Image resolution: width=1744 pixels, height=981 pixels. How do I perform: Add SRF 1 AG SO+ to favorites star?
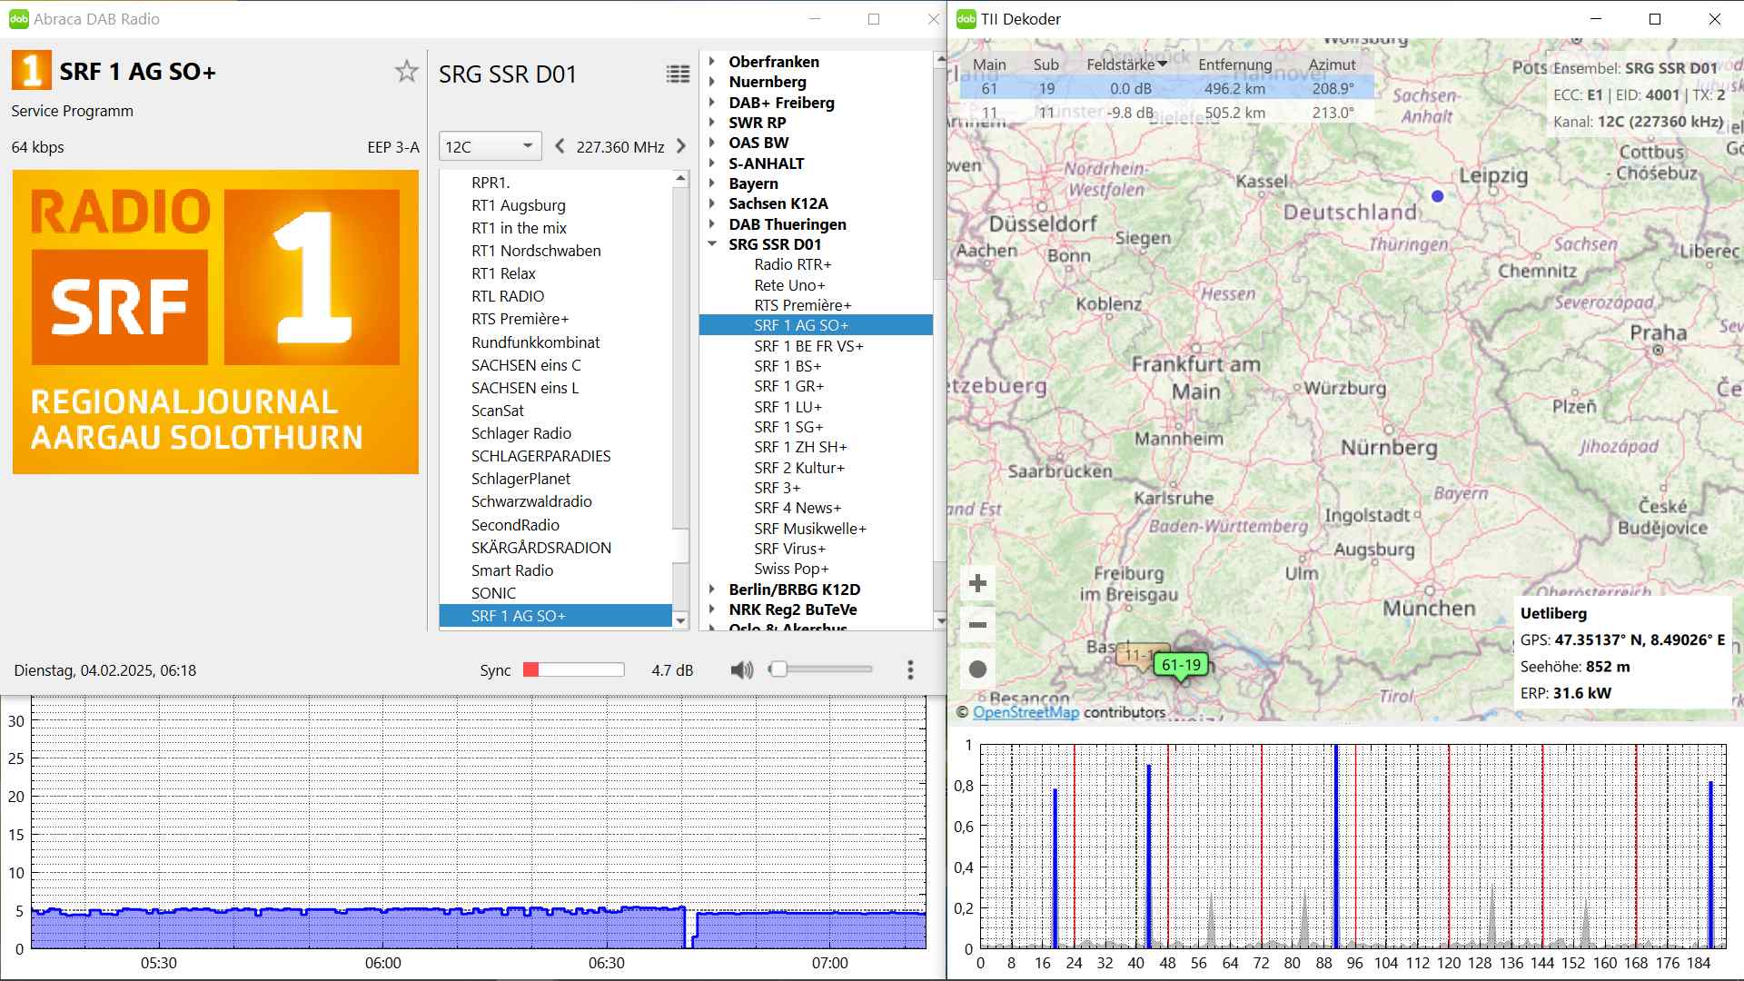coord(406,72)
